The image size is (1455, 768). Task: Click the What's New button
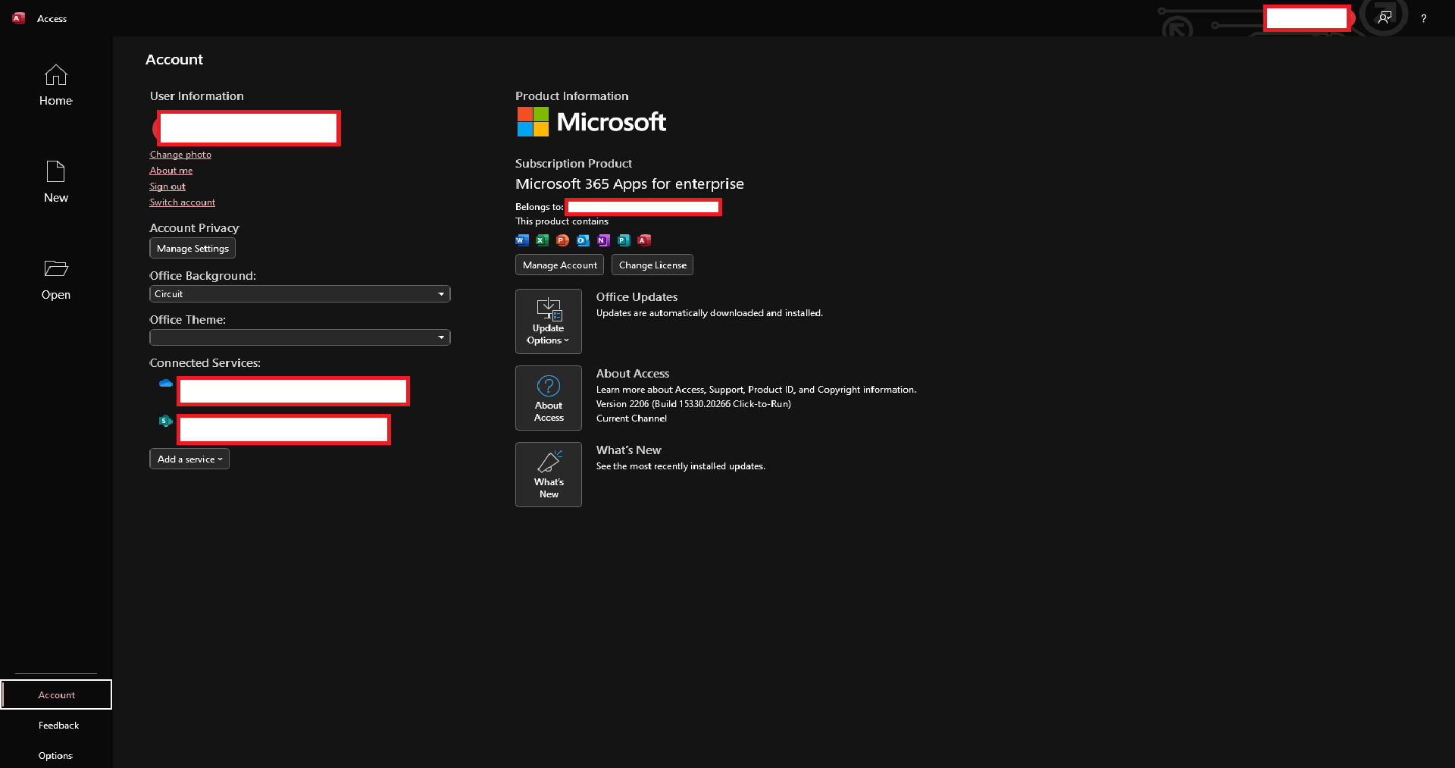(x=549, y=475)
